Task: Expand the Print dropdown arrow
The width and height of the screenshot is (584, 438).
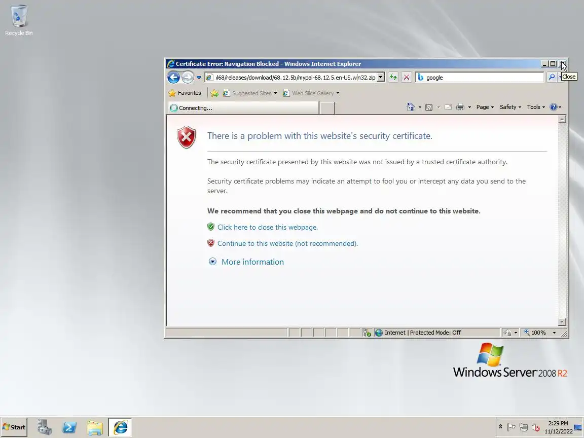Action: (469, 107)
